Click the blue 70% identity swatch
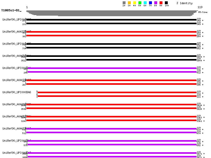The image size is (211, 158). [150, 3]
